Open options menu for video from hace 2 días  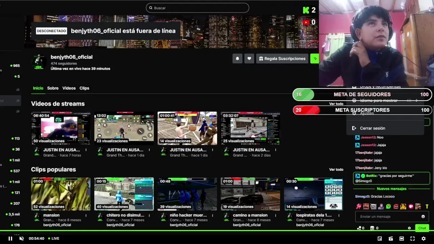point(276,150)
